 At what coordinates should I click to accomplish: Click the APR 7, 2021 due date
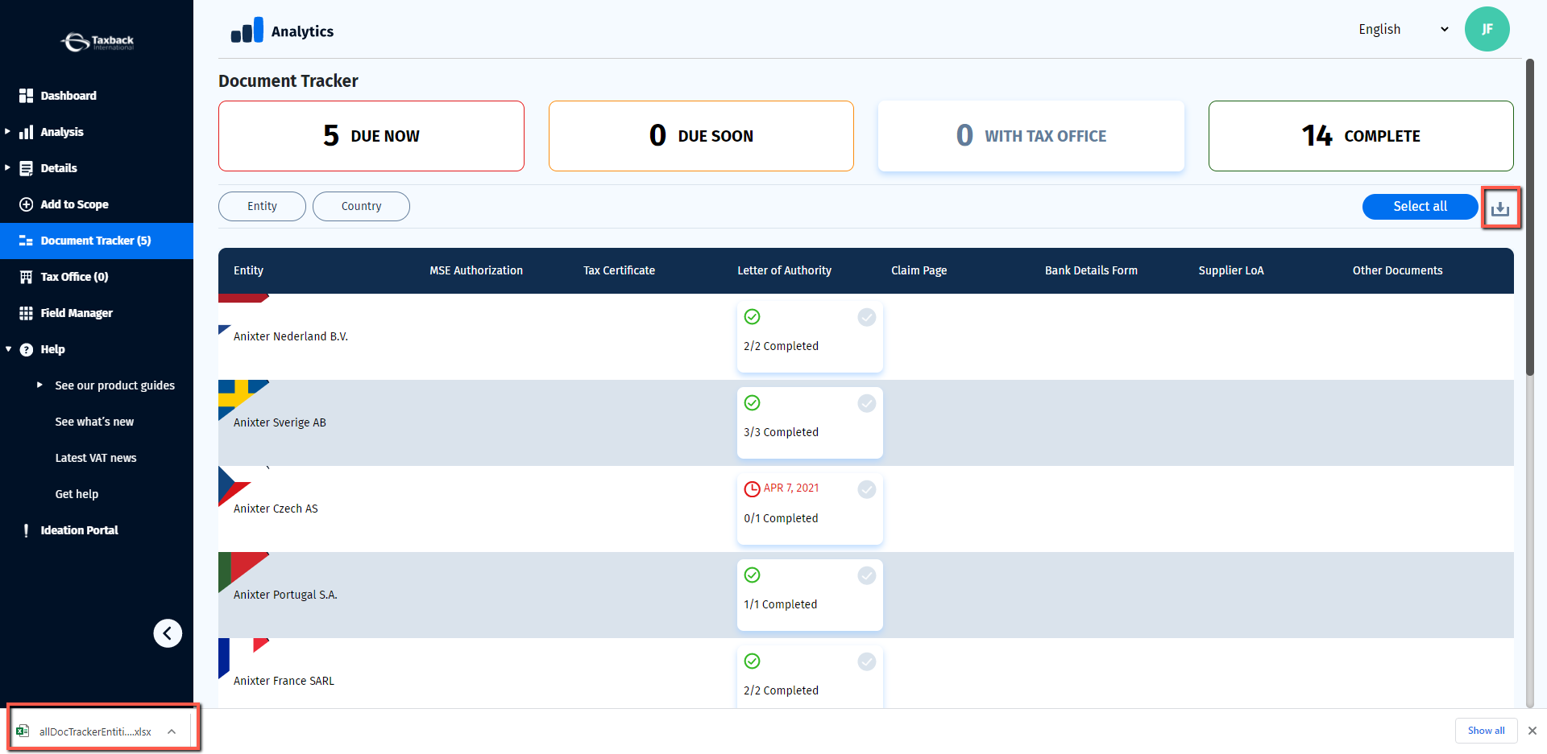(791, 488)
